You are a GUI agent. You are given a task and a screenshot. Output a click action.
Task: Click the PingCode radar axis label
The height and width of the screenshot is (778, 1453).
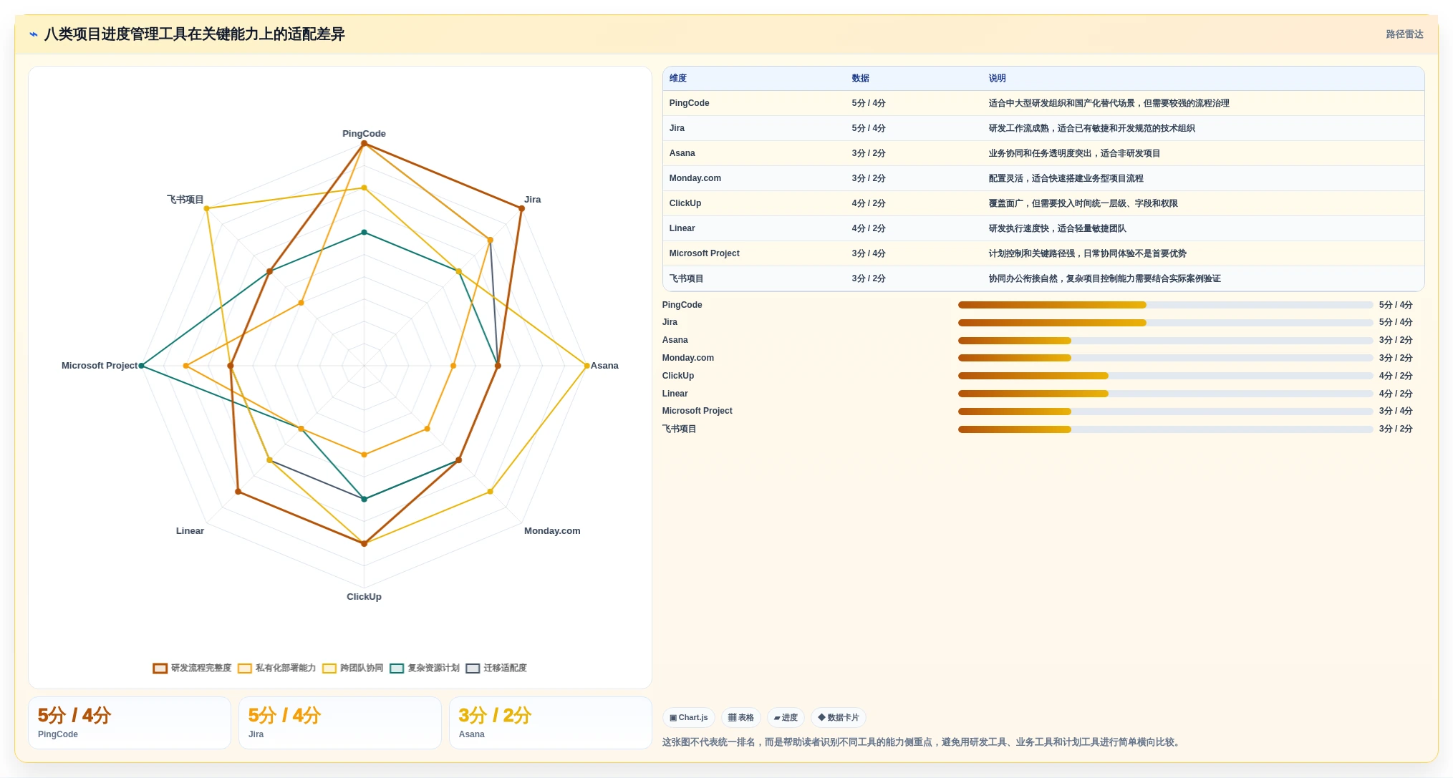(x=364, y=134)
